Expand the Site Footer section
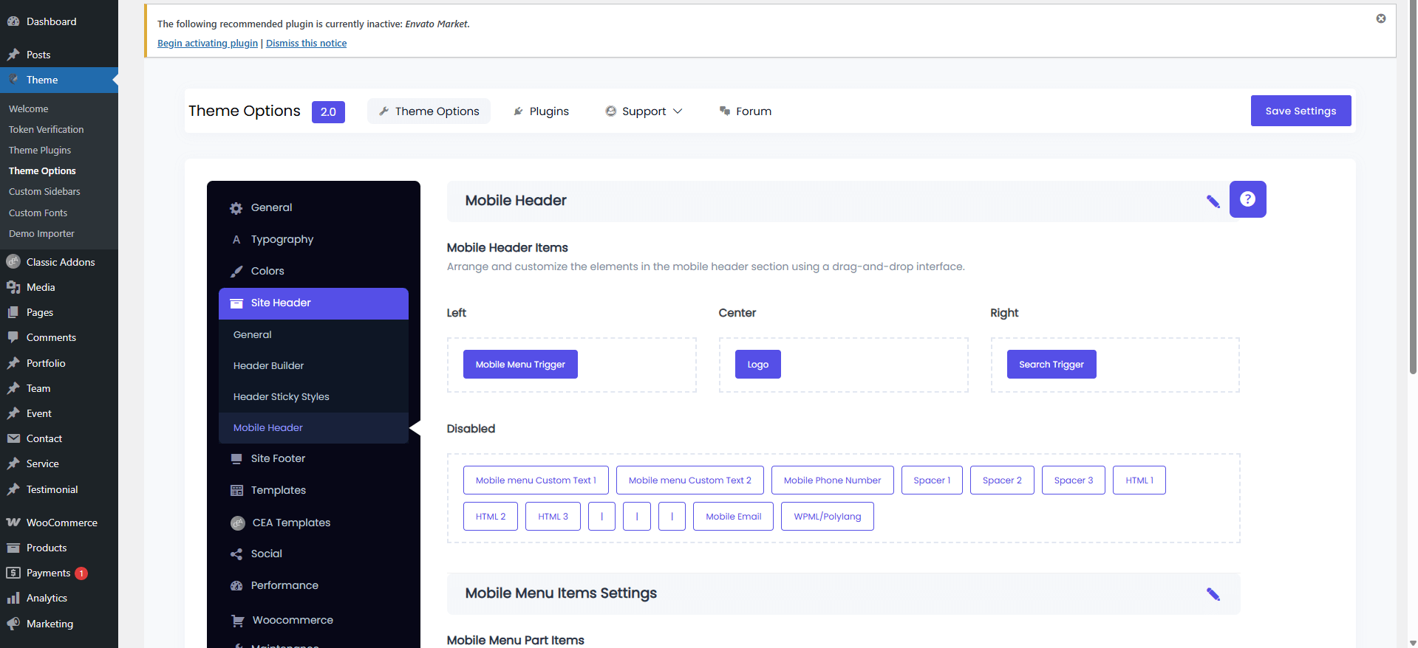This screenshot has width=1418, height=648. pyautogui.click(x=278, y=458)
